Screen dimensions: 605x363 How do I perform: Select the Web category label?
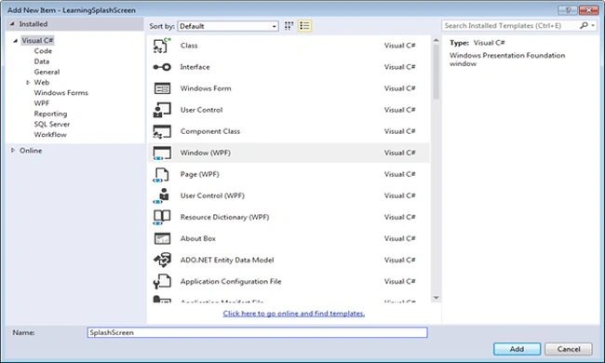[42, 82]
